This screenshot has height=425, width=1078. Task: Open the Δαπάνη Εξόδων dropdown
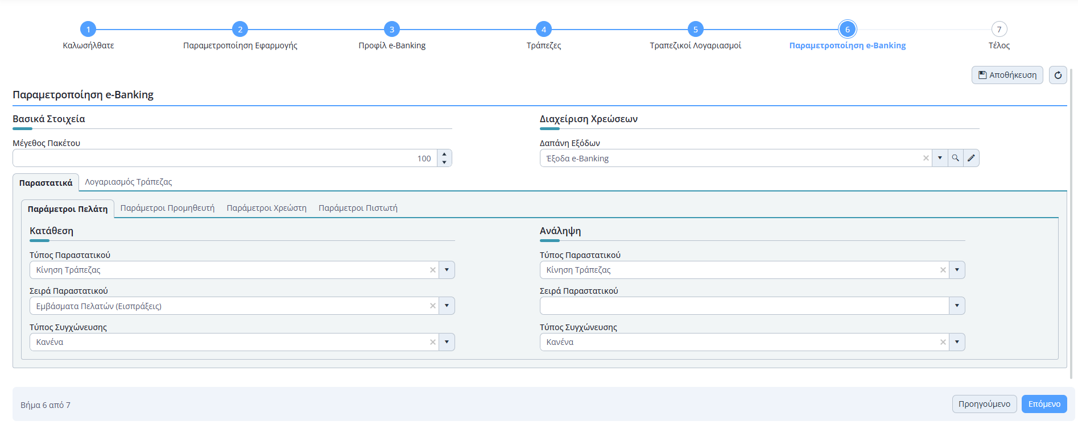pyautogui.click(x=940, y=158)
